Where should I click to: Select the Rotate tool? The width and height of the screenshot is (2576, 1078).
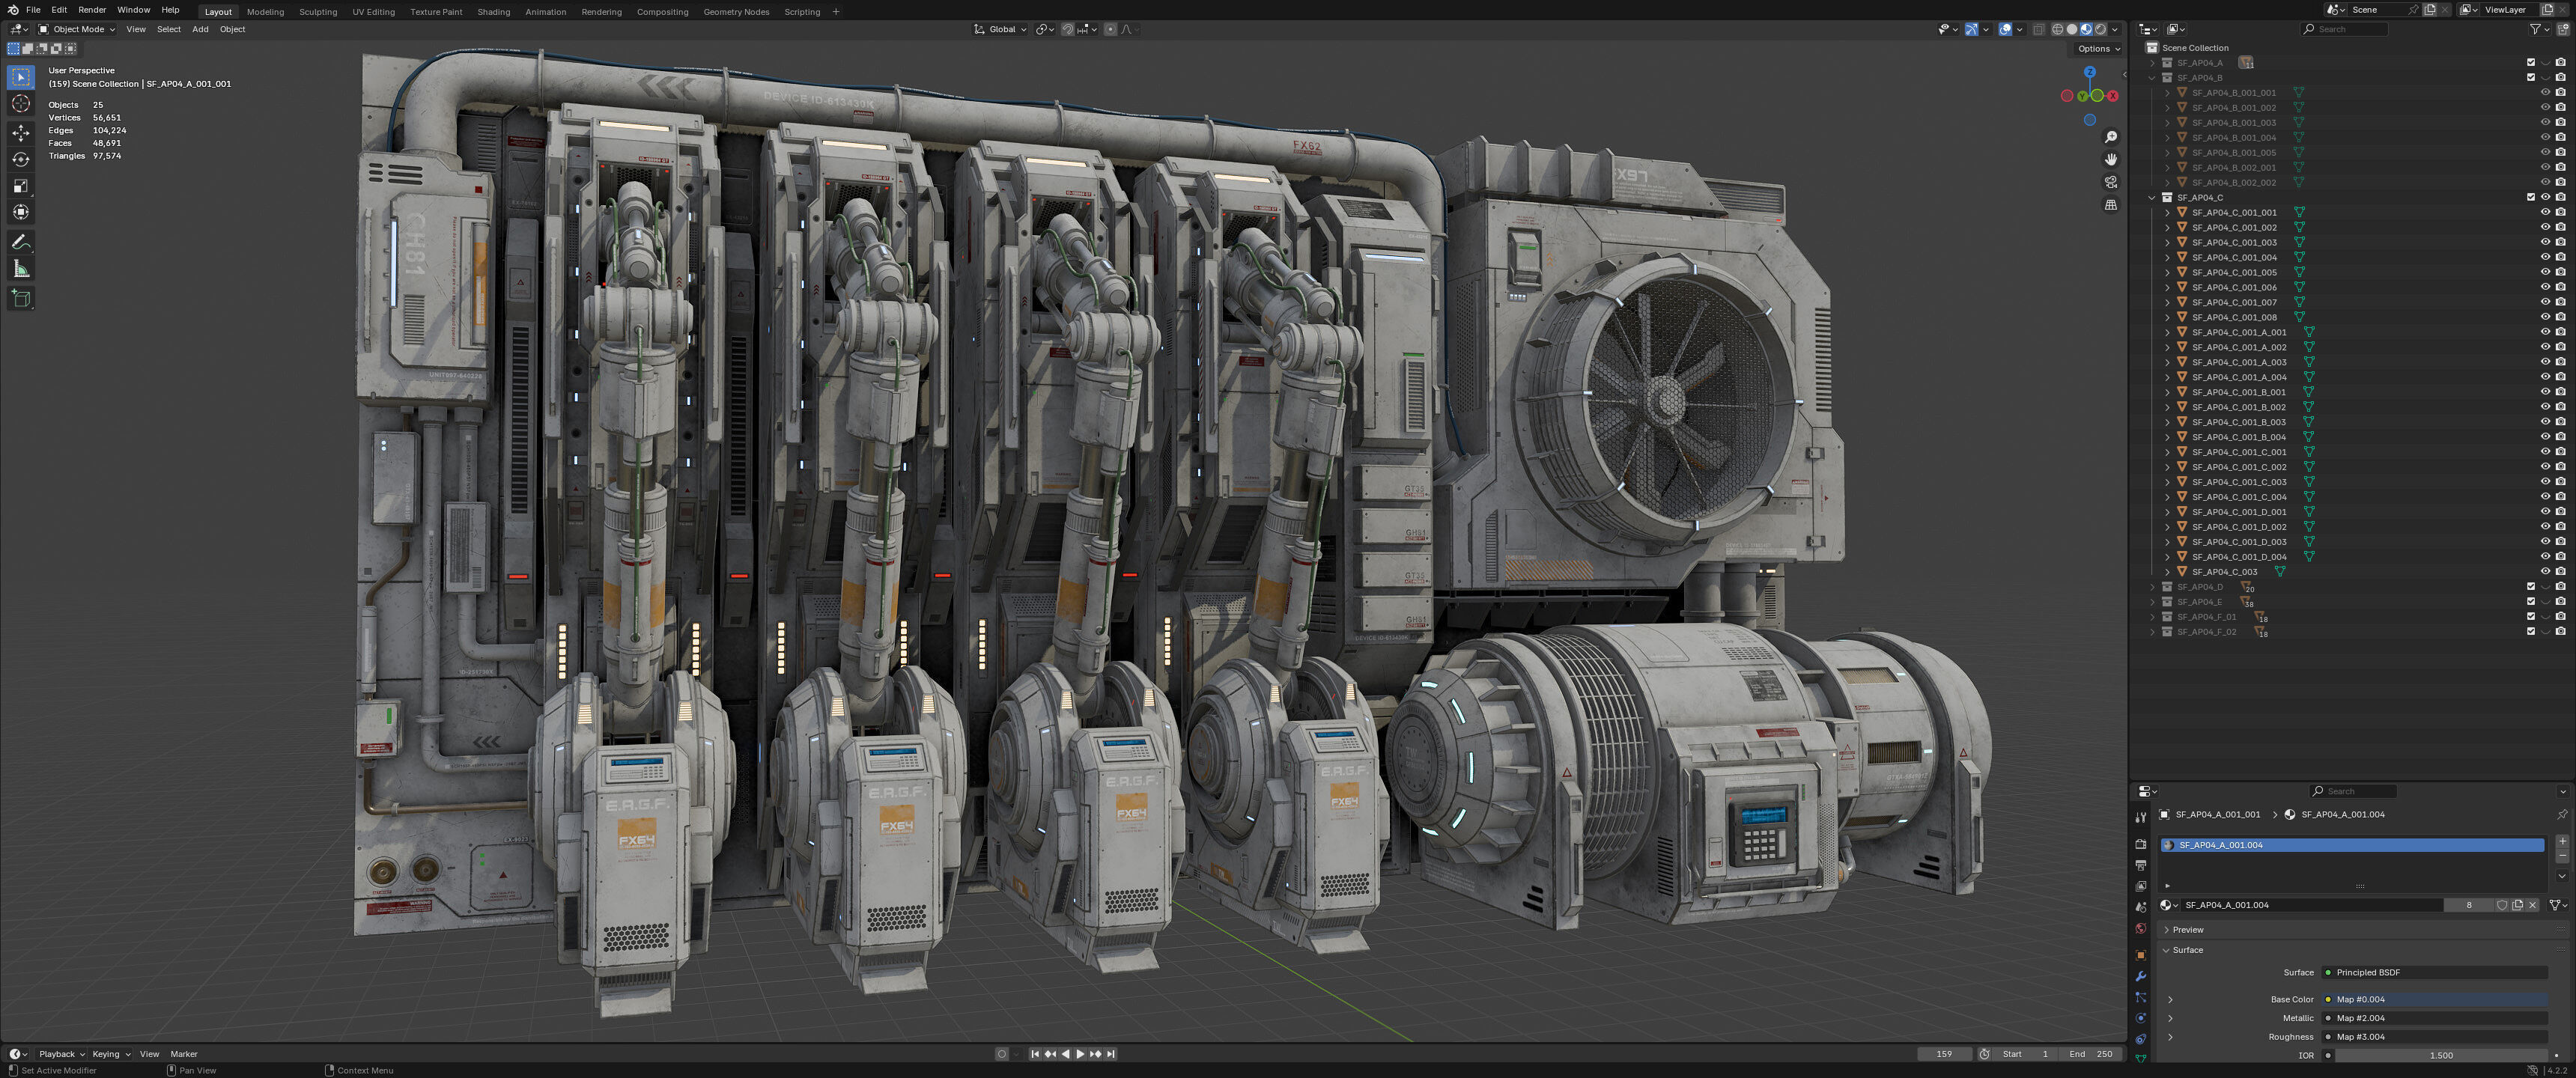(21, 159)
